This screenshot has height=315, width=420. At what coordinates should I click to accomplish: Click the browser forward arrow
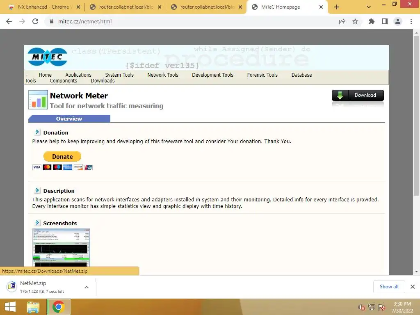point(22,21)
